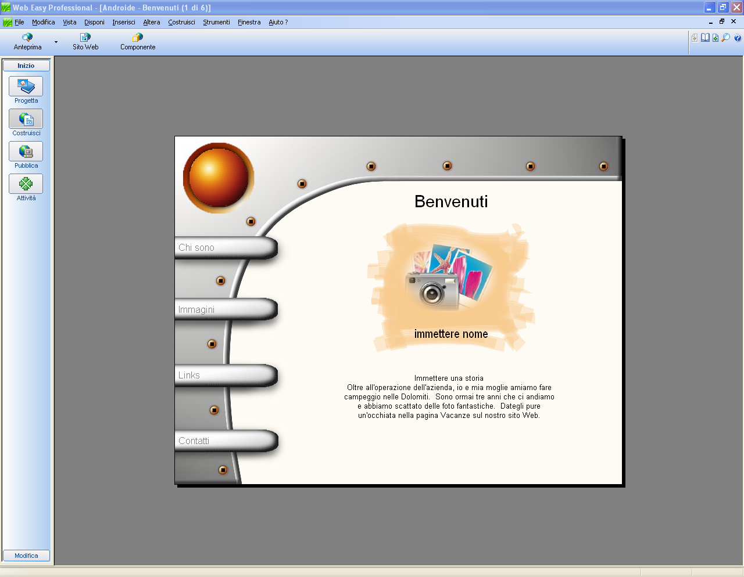This screenshot has width=744, height=577.
Task: Click the Componente toolbar icon
Action: (138, 38)
